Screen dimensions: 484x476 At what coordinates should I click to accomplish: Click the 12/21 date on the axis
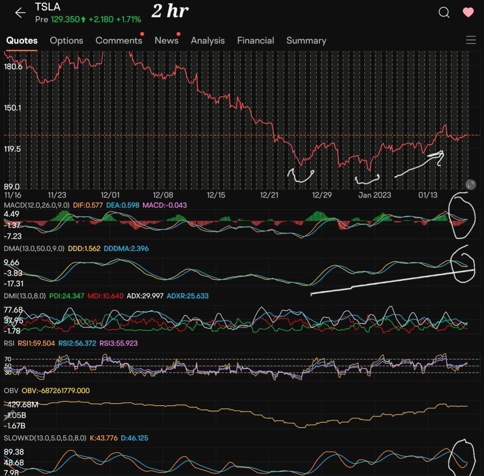[269, 195]
